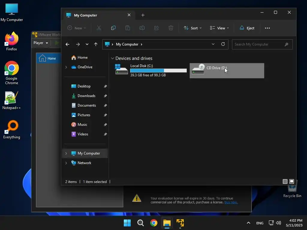
Task: Close the My Computer tab
Action: pos(129,15)
